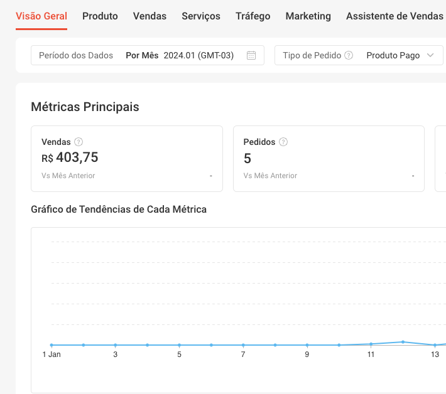This screenshot has width=446, height=394.
Task: Open the calendar date picker icon
Action: [251, 55]
